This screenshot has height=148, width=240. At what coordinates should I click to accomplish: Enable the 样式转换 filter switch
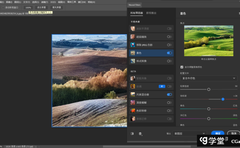click(x=169, y=61)
